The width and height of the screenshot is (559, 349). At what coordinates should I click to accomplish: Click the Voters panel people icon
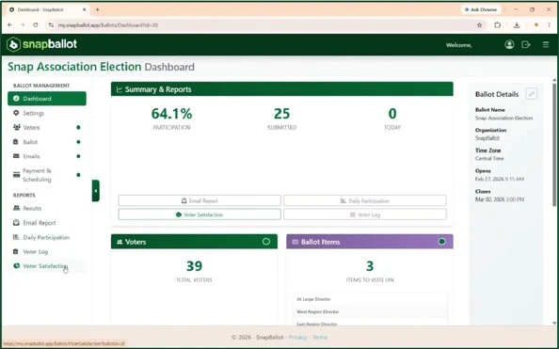coord(120,242)
